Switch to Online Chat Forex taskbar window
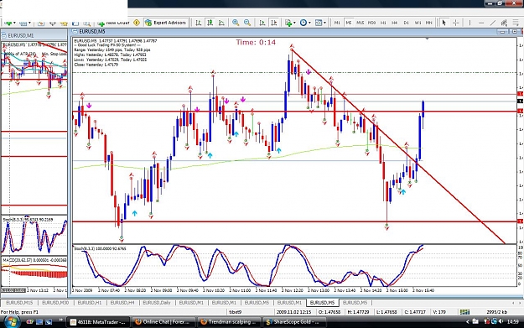 pos(163,322)
